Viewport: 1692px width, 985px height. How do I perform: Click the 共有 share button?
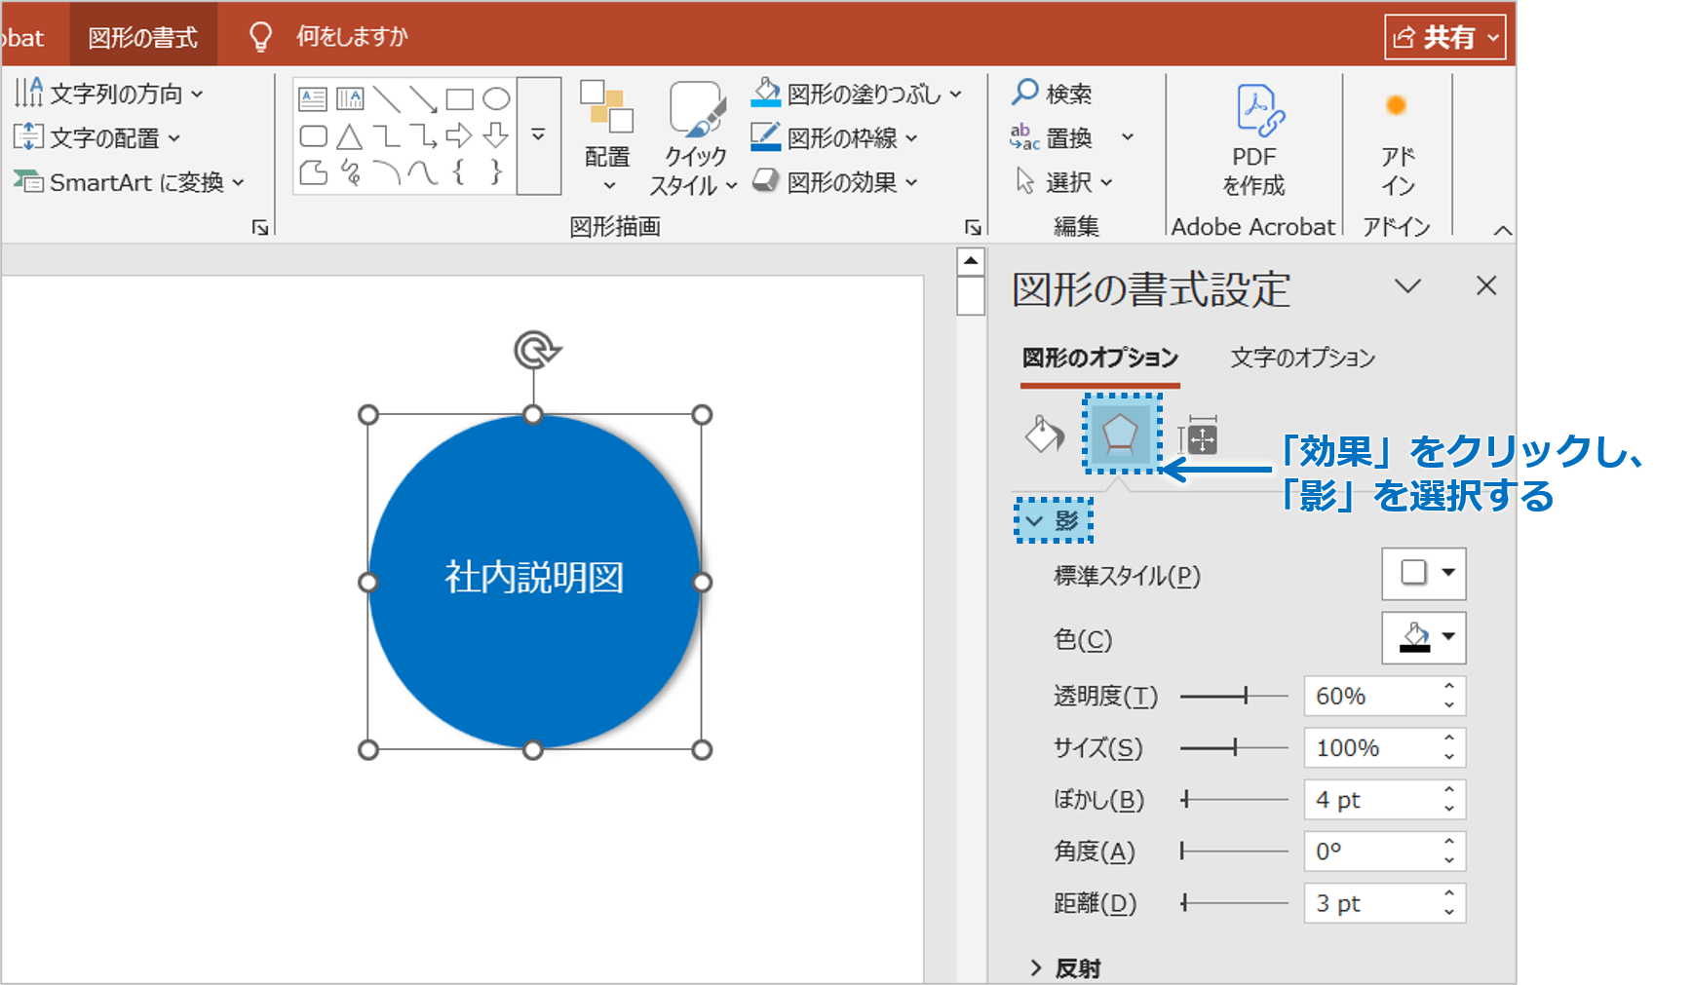[1445, 37]
